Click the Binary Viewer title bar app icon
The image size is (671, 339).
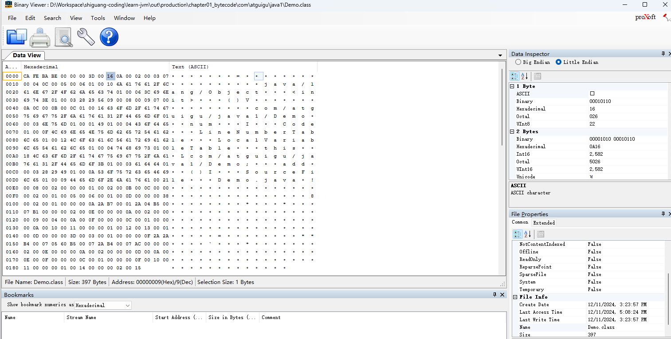pos(8,4)
